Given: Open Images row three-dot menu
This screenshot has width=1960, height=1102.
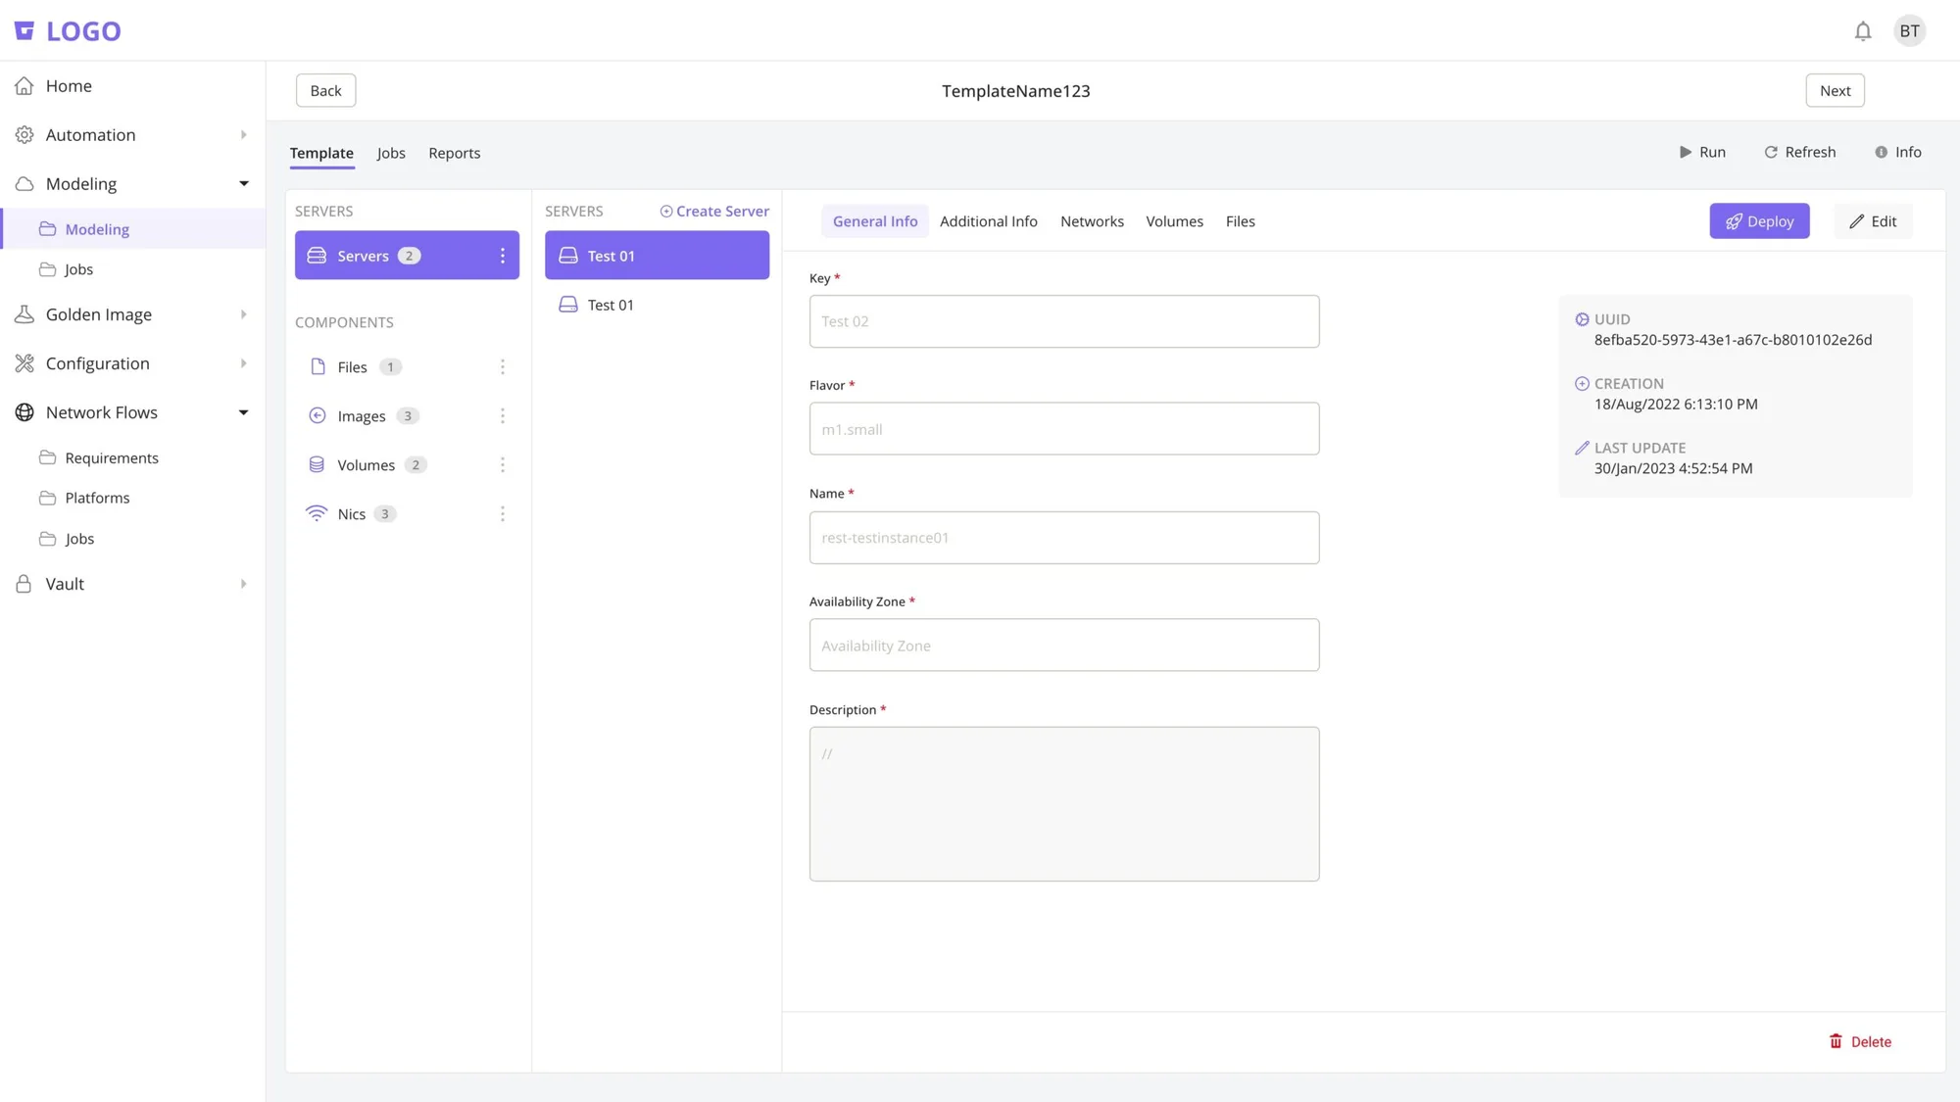Looking at the screenshot, I should tap(503, 415).
